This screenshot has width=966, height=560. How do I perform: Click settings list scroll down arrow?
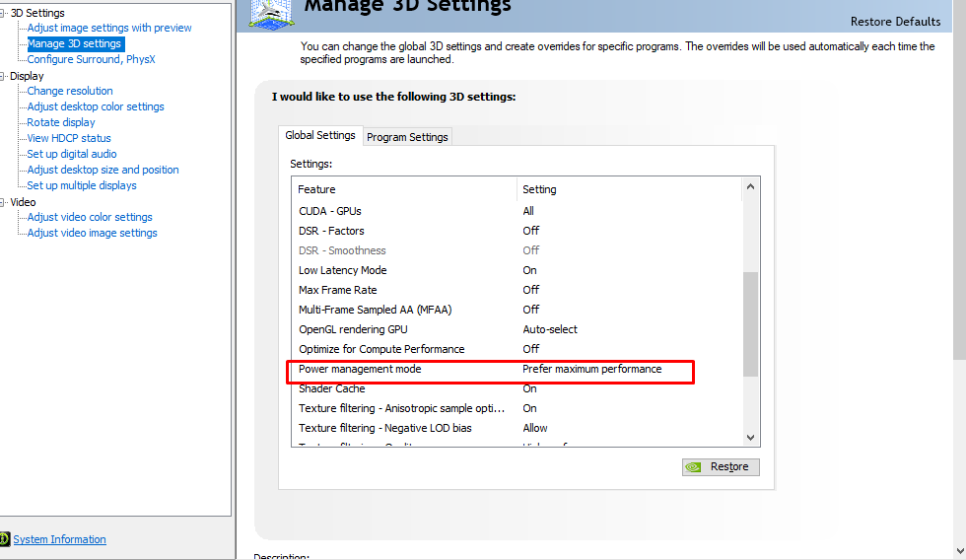(750, 438)
